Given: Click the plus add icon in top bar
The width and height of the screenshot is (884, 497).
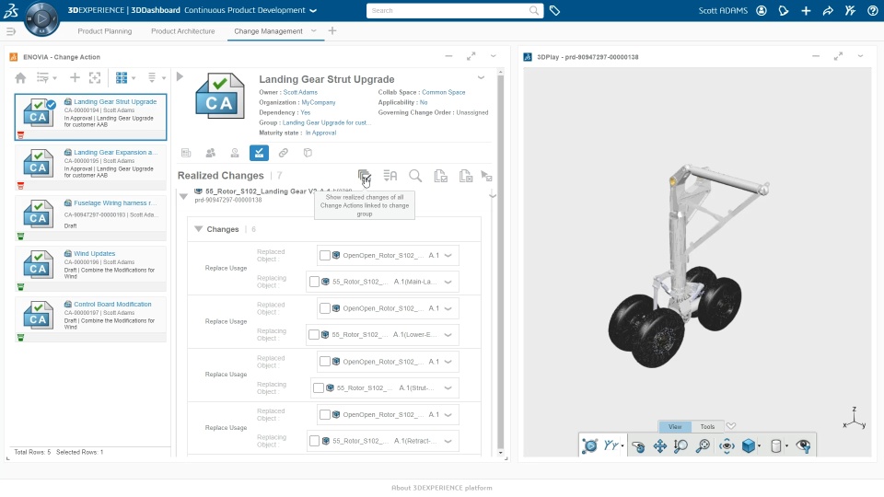Looking at the screenshot, I should tap(807, 11).
